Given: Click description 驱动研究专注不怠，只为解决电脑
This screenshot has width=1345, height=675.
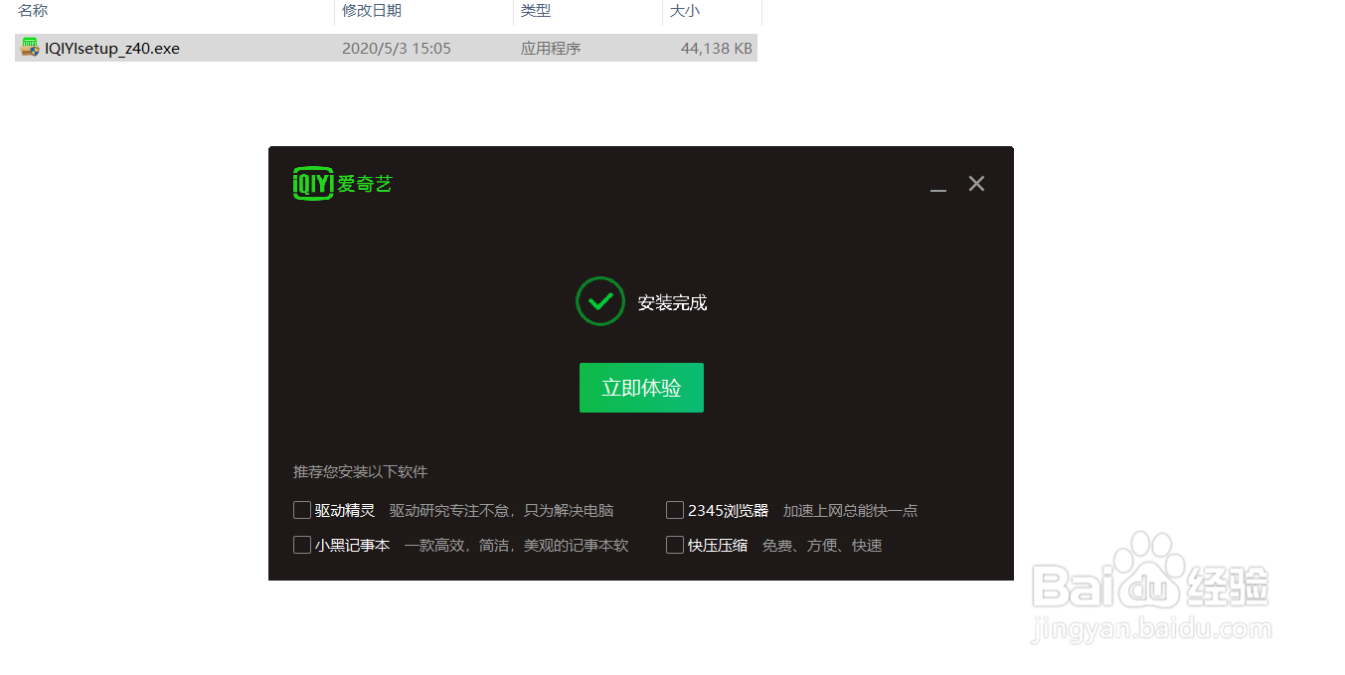Looking at the screenshot, I should [x=502, y=511].
